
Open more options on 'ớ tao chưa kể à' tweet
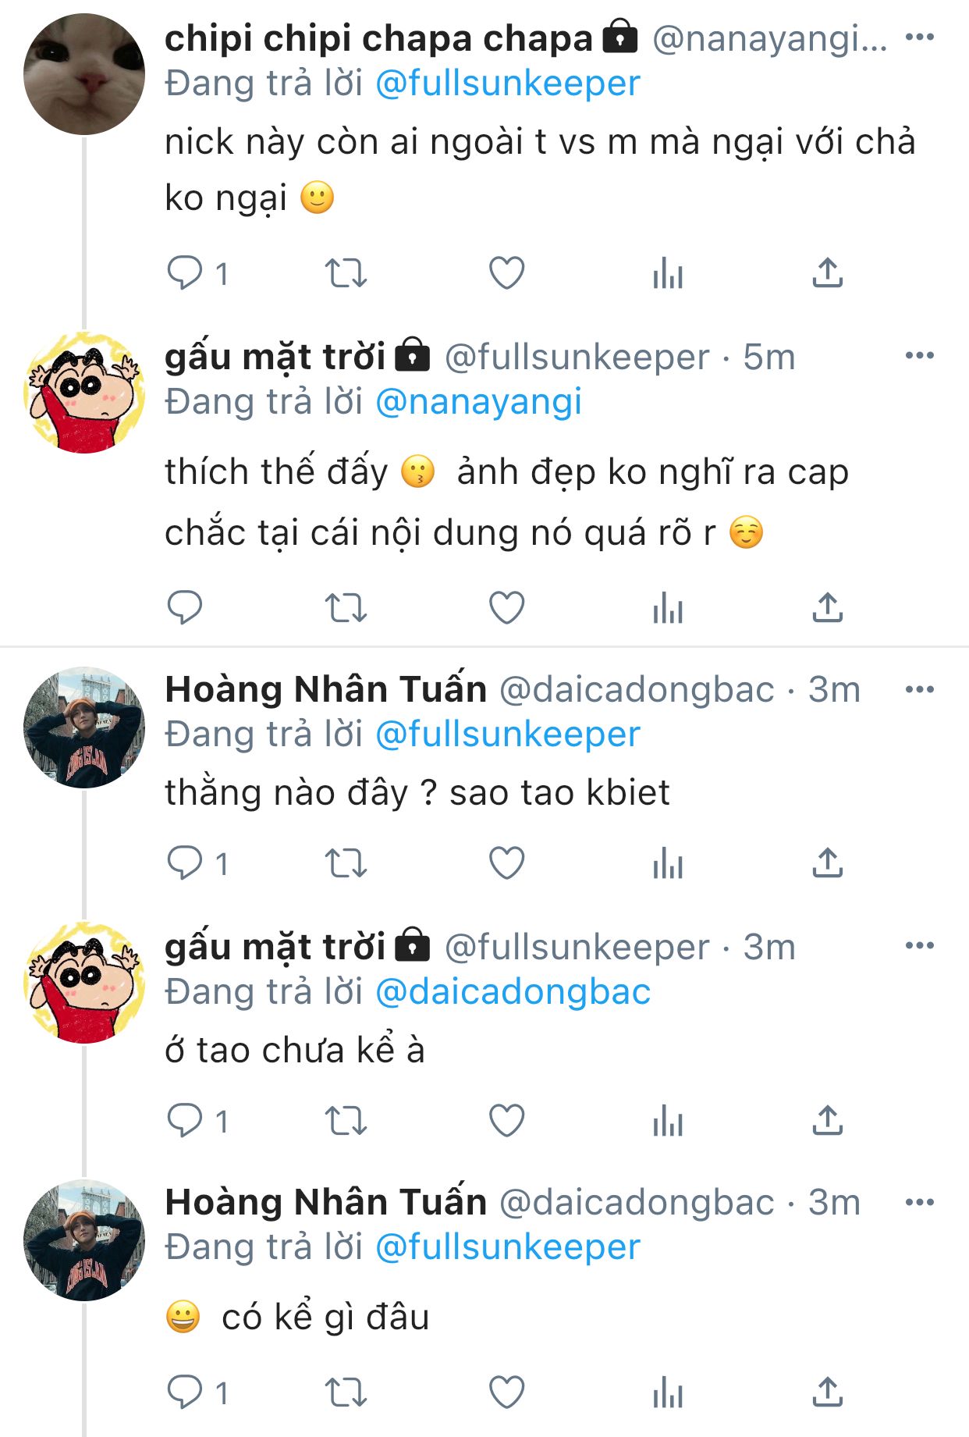click(x=919, y=945)
